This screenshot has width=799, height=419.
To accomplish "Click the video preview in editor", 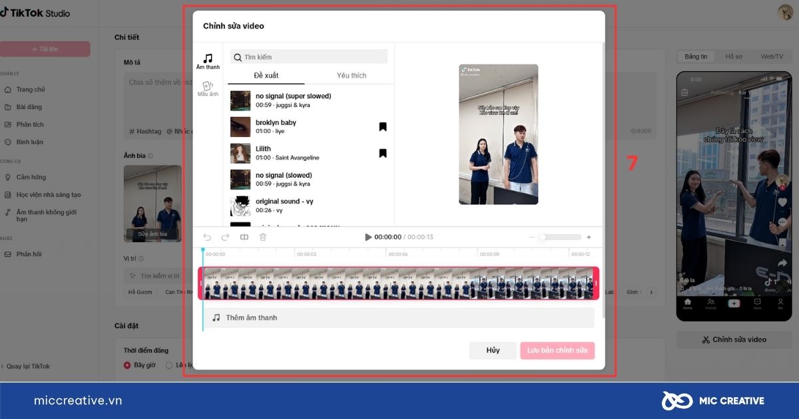I will 498,134.
